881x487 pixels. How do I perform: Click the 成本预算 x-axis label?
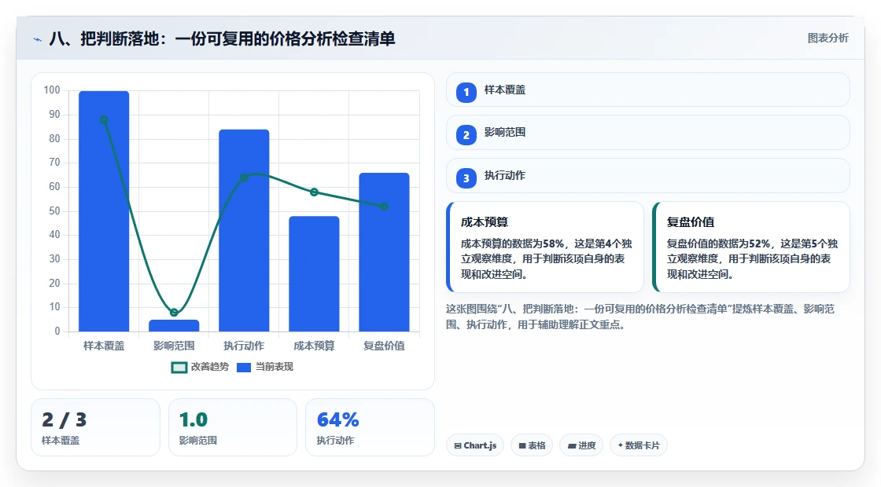314,346
